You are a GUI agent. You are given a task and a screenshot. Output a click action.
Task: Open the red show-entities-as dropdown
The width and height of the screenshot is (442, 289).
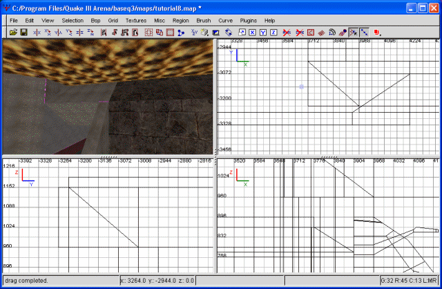click(x=378, y=32)
